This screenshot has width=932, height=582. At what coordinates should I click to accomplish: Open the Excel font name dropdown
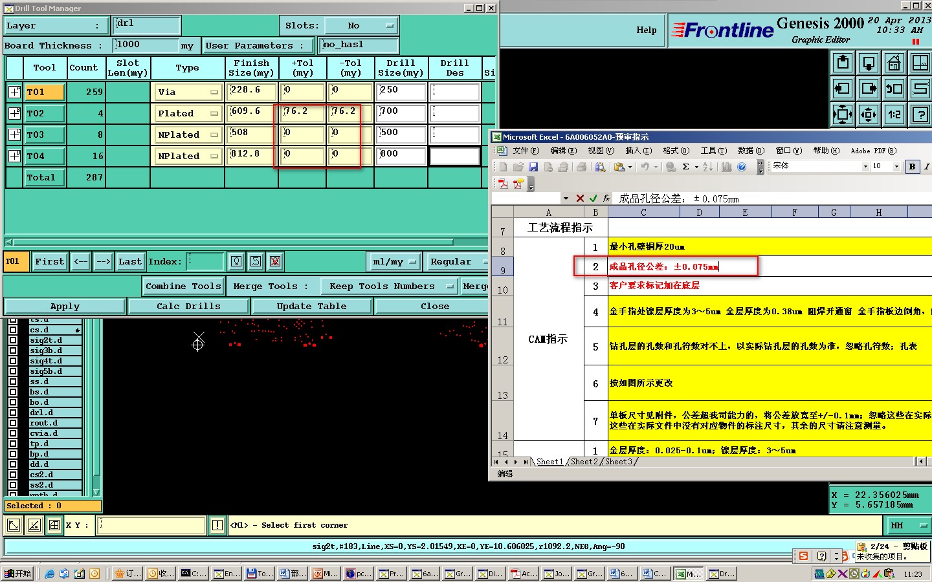(x=865, y=167)
